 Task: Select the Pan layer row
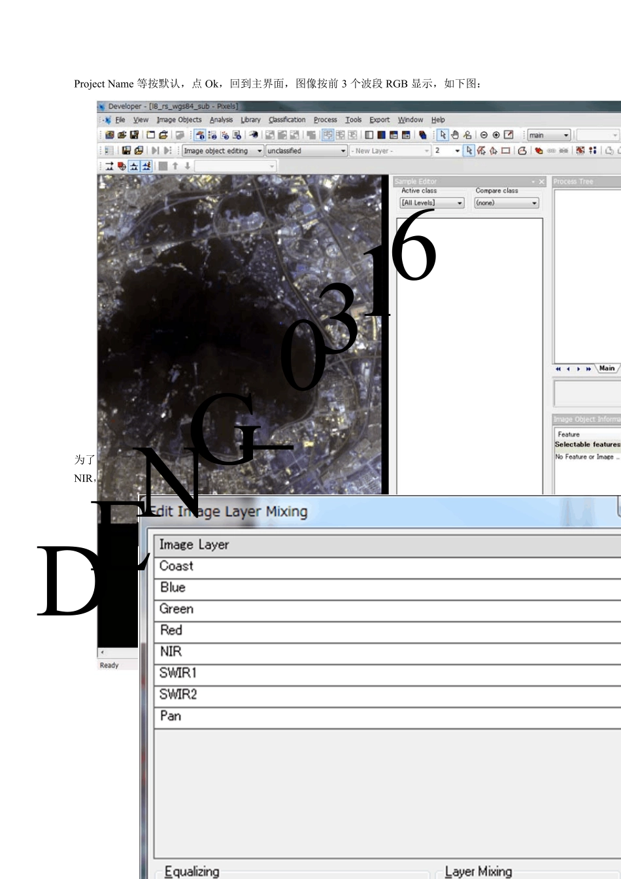click(388, 717)
